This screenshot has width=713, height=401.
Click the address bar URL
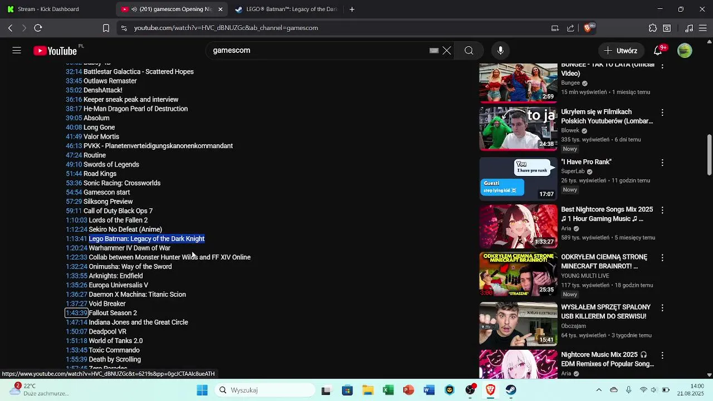point(226,28)
